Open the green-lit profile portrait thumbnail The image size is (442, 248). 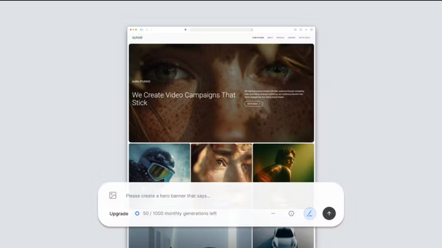click(x=283, y=163)
